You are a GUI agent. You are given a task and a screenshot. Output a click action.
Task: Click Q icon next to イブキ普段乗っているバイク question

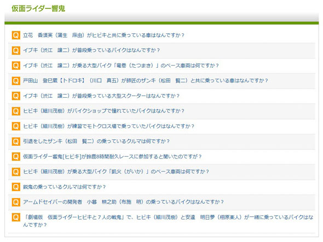(x=16, y=50)
